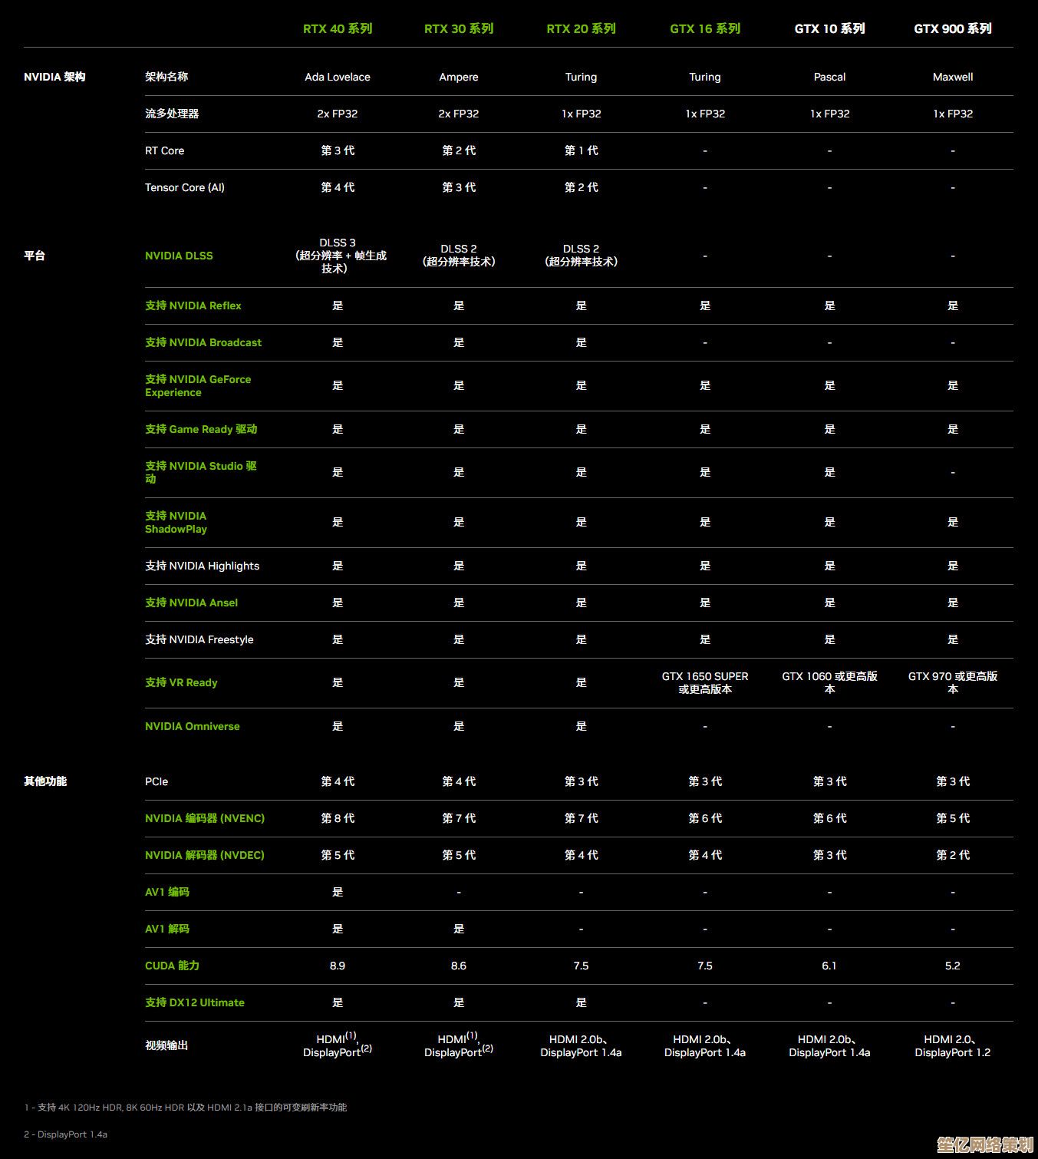Viewport: 1038px width, 1159px height.
Task: Click the GTX 900 系列 column header
Action: click(953, 29)
